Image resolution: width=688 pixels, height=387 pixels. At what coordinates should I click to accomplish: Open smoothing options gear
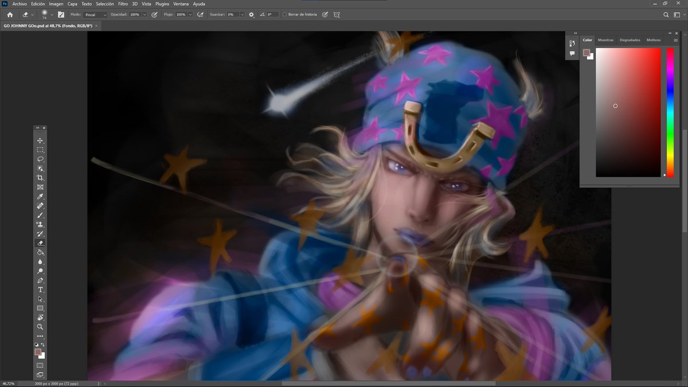(251, 14)
